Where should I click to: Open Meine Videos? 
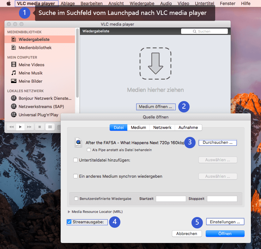point(32,65)
